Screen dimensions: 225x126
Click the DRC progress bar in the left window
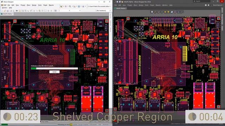click(54, 69)
